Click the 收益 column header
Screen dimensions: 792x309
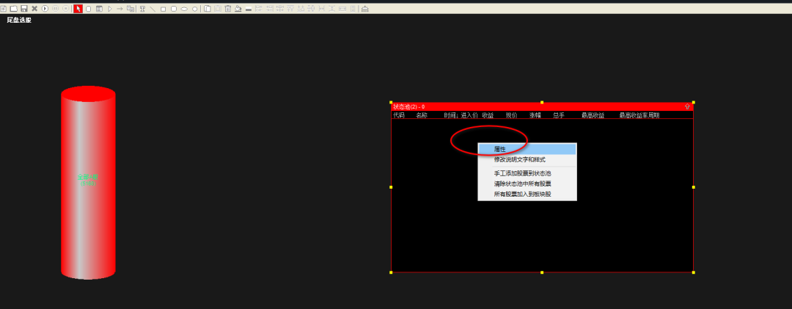(x=488, y=115)
